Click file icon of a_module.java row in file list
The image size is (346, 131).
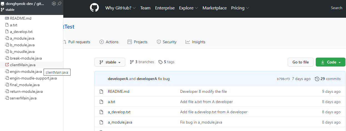[101, 122]
